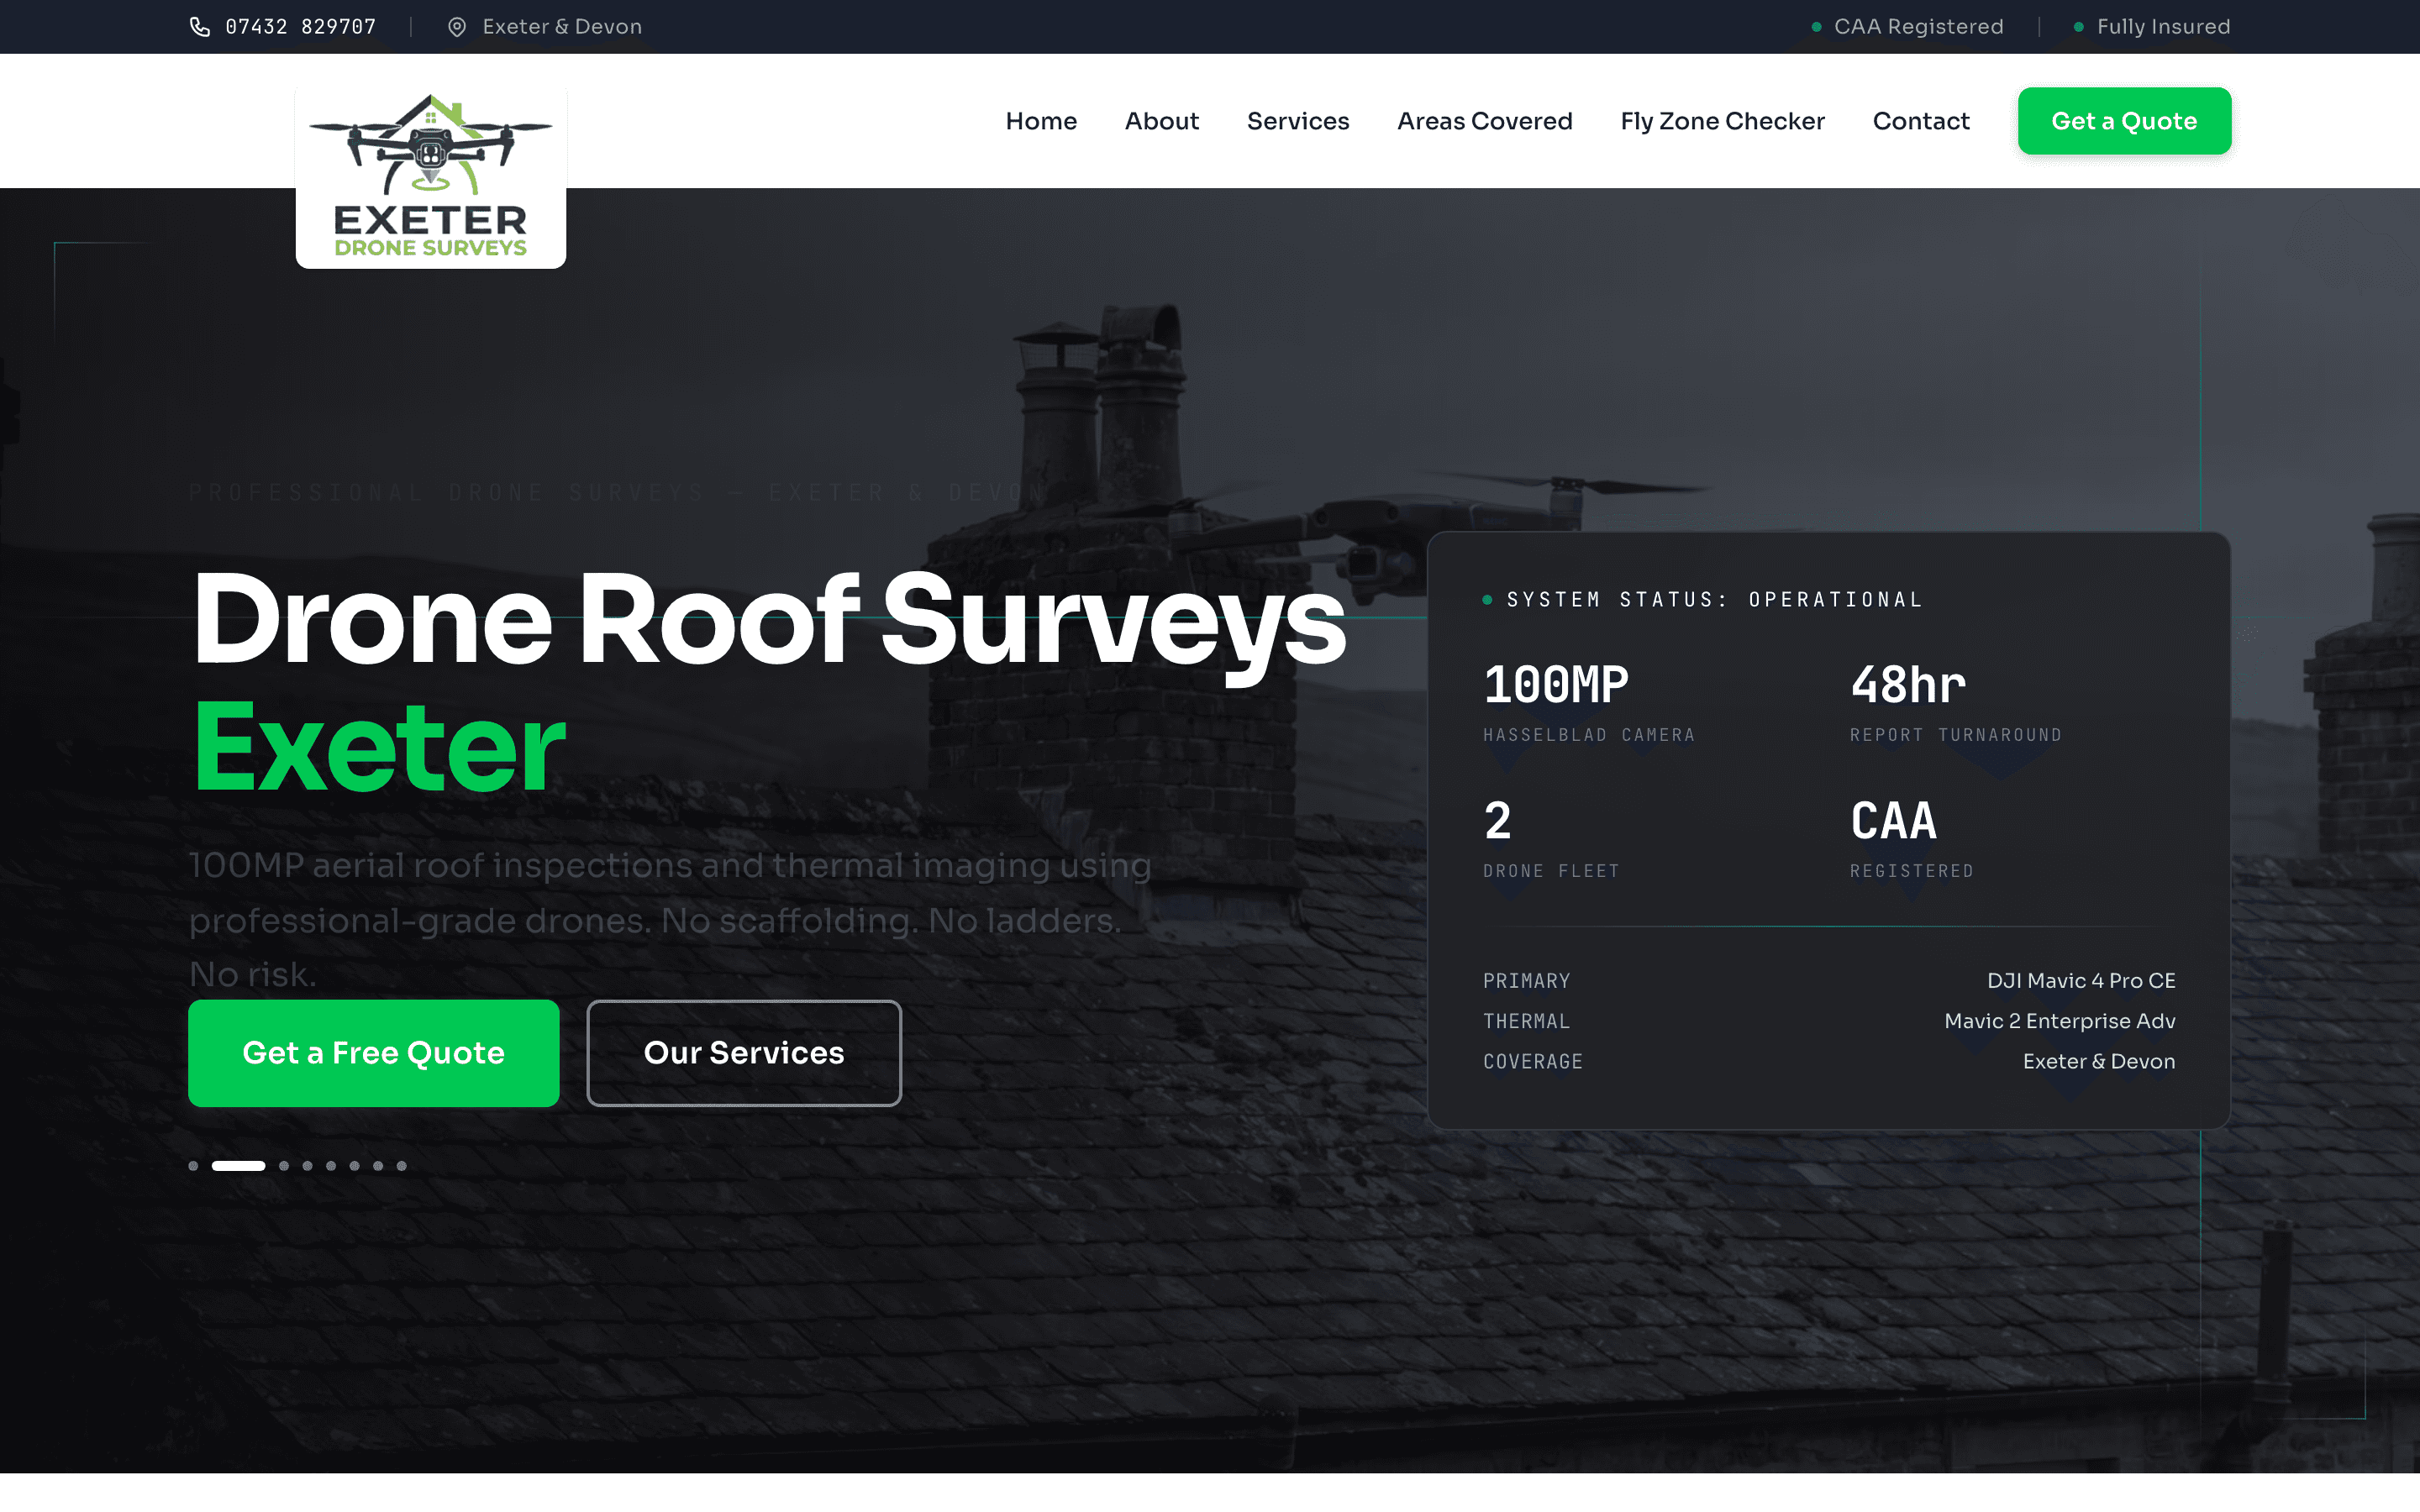Click the phone icon in top bar
The width and height of the screenshot is (2420, 1512).
(200, 27)
